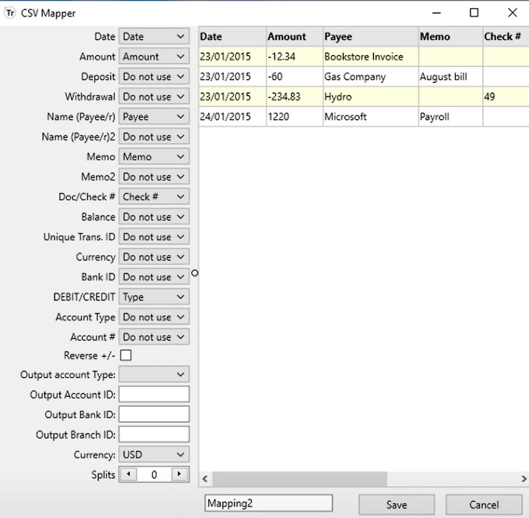This screenshot has height=518, width=529.
Task: Click the horizontal scrollbar thumb
Action: [300, 479]
